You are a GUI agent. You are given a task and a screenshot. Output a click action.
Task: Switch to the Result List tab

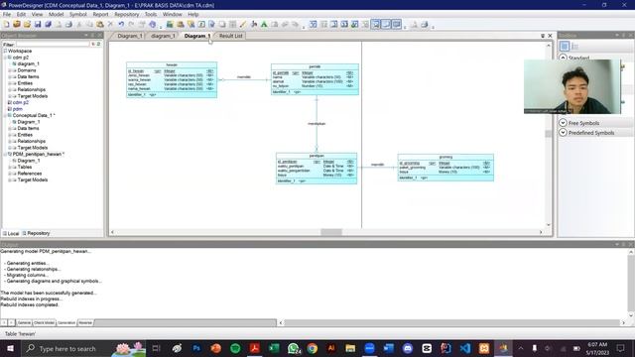(230, 36)
